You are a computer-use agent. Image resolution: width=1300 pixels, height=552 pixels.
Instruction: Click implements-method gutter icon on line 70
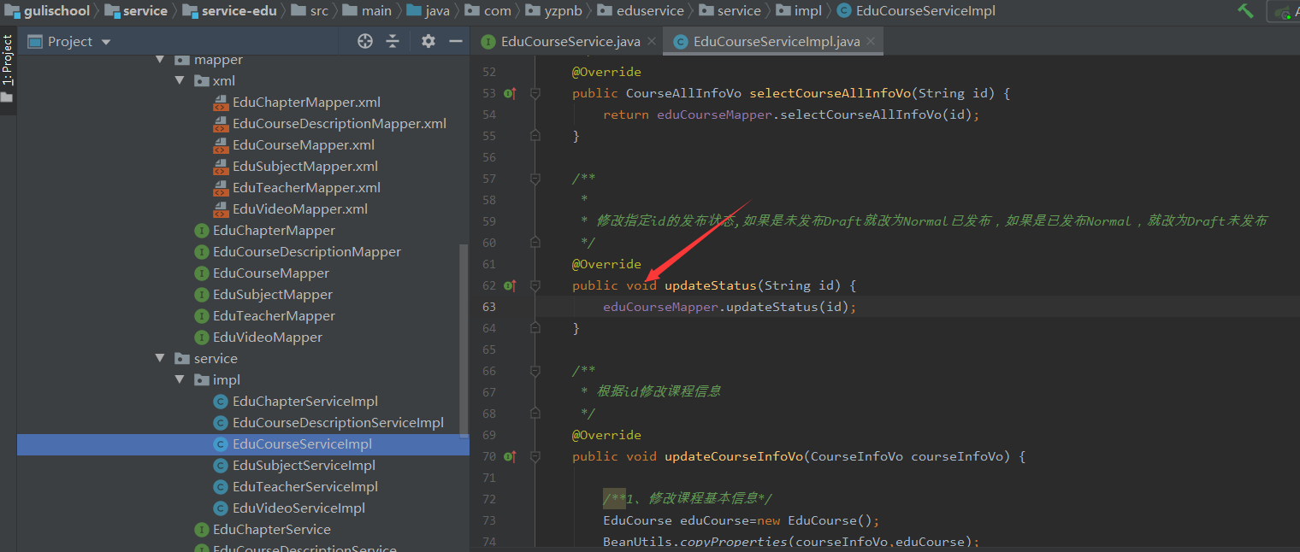510,456
